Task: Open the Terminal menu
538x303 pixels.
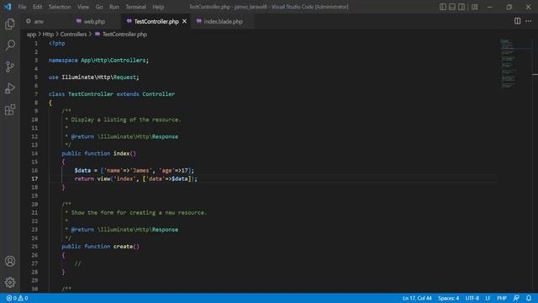Action: (135, 7)
